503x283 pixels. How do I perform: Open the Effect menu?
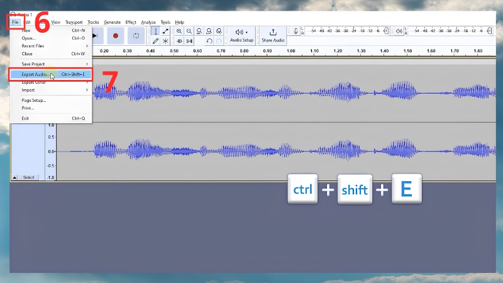tap(131, 22)
